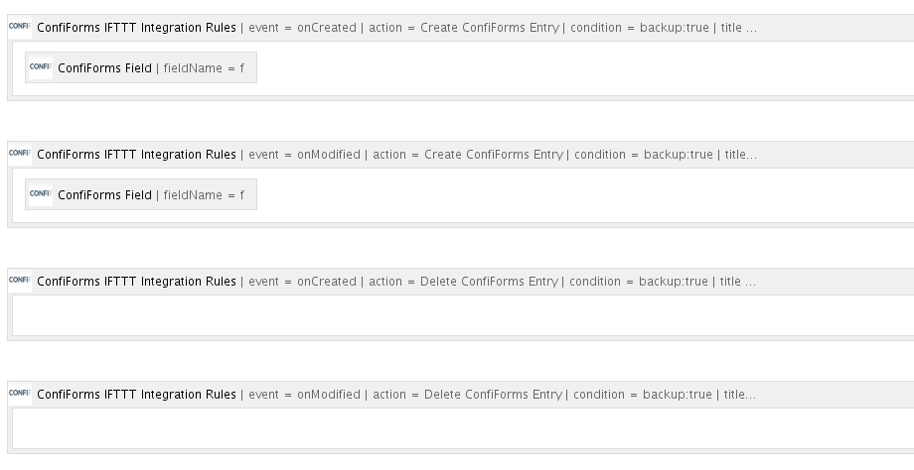Click 'action = Create ConfiForms Entry' in onModified rule
This screenshot has width=914, height=470.
[468, 154]
